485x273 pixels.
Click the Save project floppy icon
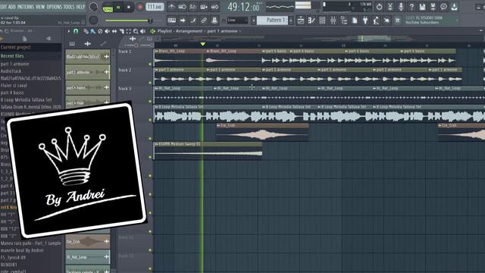(x=422, y=7)
